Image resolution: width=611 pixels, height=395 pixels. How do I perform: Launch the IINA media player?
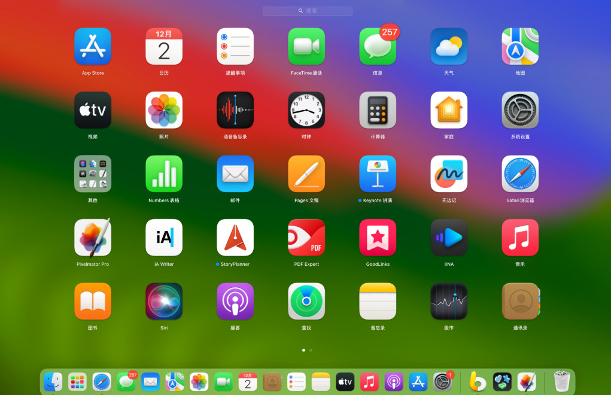click(x=449, y=238)
